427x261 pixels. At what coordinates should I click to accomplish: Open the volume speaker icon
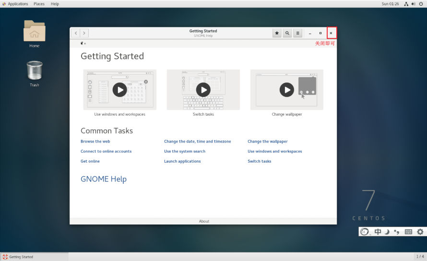point(414,4)
